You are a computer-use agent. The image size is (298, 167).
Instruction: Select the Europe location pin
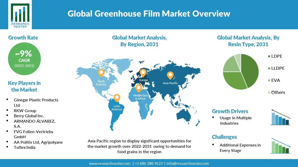pyautogui.click(x=143, y=73)
